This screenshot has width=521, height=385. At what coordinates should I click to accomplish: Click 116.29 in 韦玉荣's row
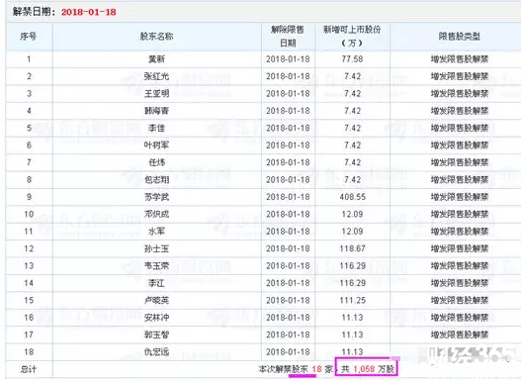click(x=352, y=266)
